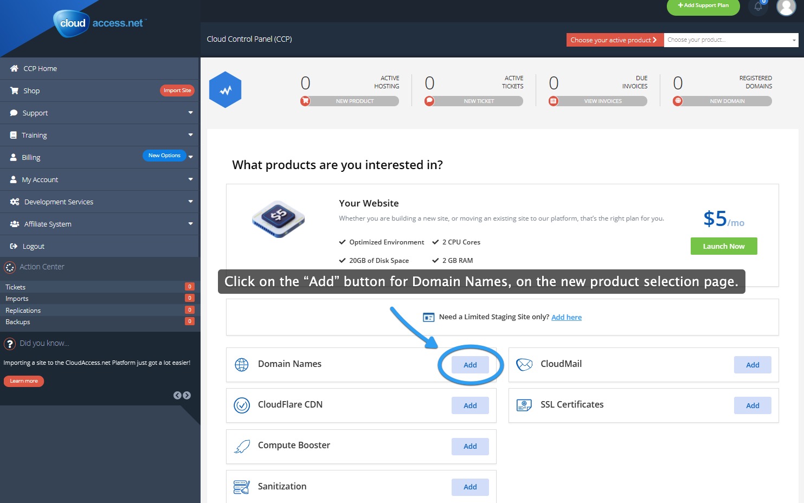The image size is (804, 503).
Task: Expand the Billing menu arrow
Action: [x=190, y=157]
